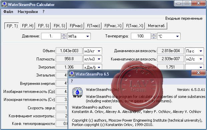Increase the temperature with the up spinner
The image size is (207, 130).
click(154, 35)
